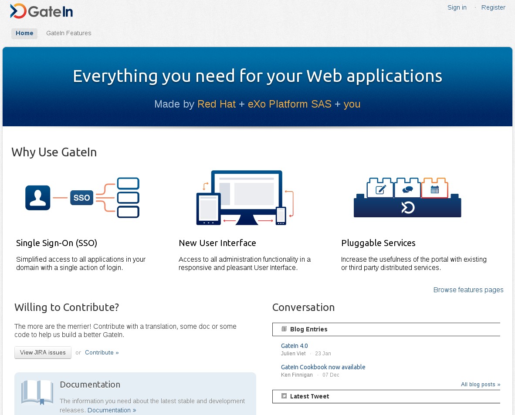Screen dimensions: 515x415
Task: View All blog posts » link
Action: point(481,384)
